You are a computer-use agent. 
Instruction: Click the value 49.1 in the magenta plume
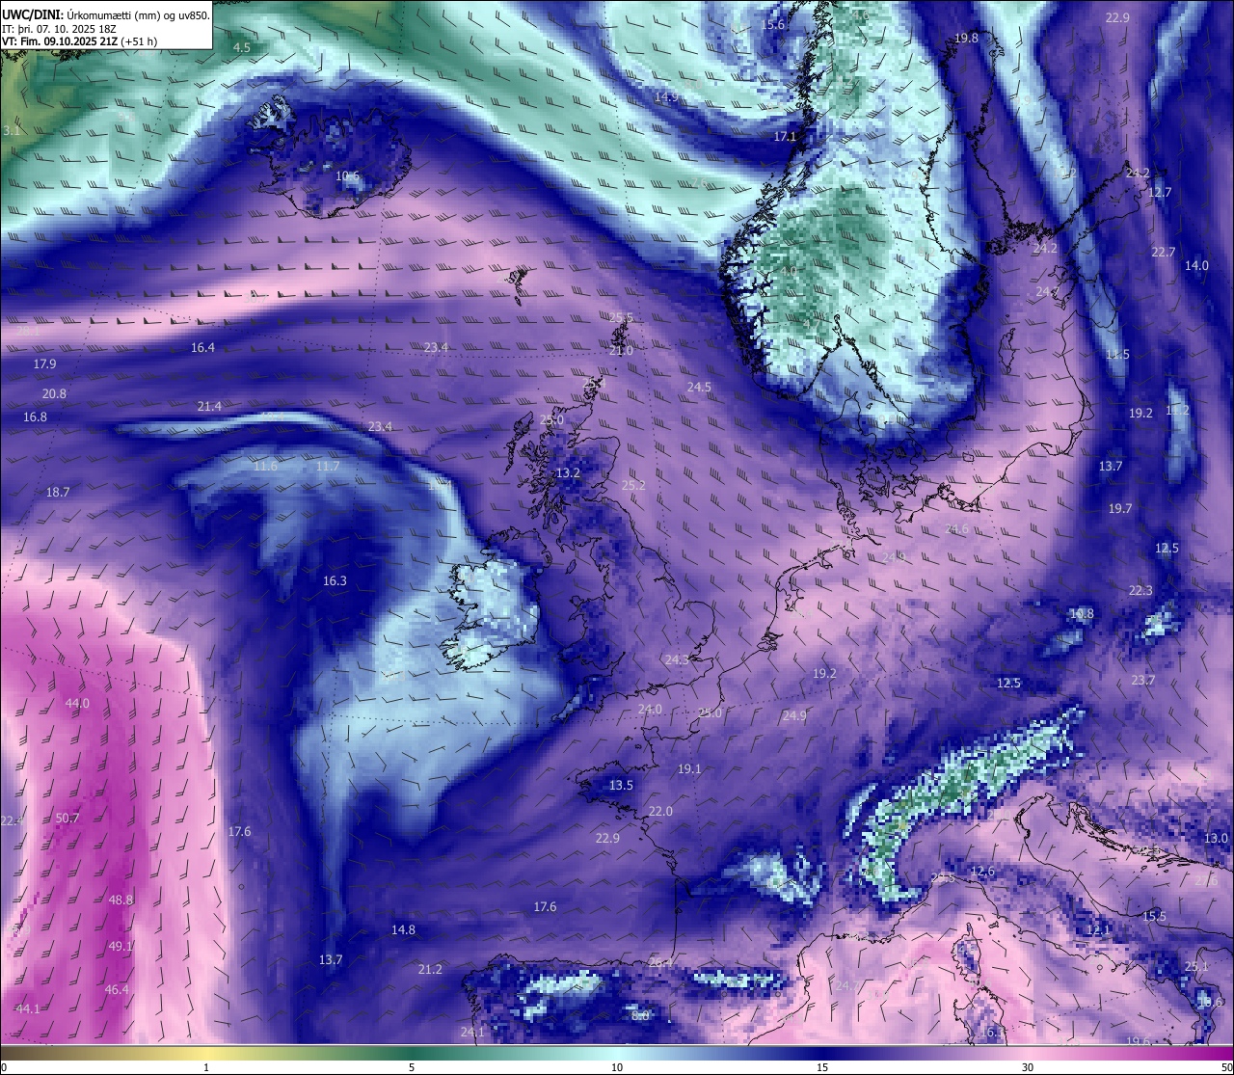pyautogui.click(x=120, y=946)
